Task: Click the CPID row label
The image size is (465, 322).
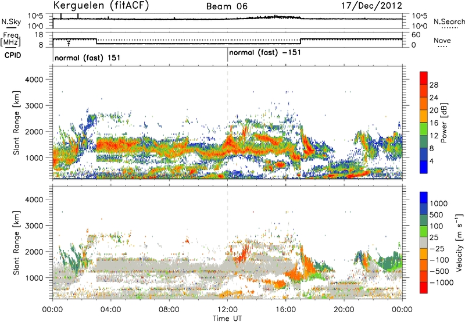Action: [13, 55]
